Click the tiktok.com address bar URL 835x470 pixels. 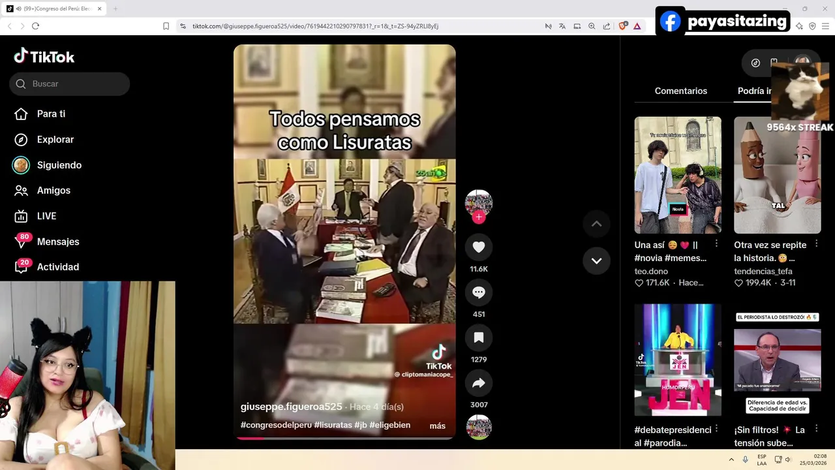point(315,26)
